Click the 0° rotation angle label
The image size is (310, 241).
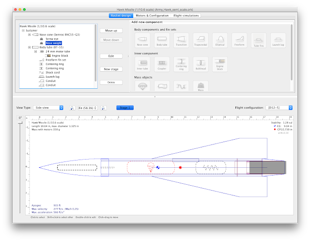pyautogui.click(x=20, y=118)
